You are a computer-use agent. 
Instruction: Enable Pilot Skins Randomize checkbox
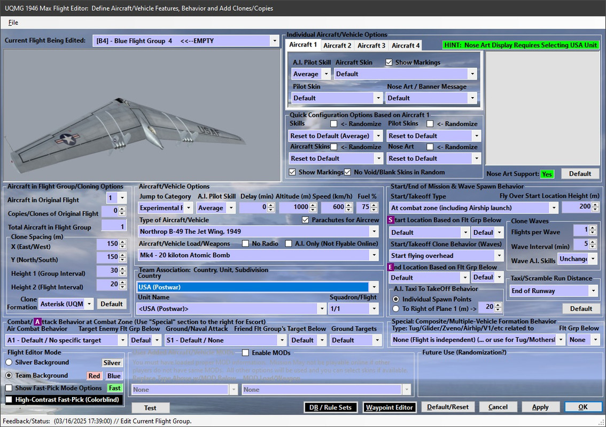pos(430,123)
